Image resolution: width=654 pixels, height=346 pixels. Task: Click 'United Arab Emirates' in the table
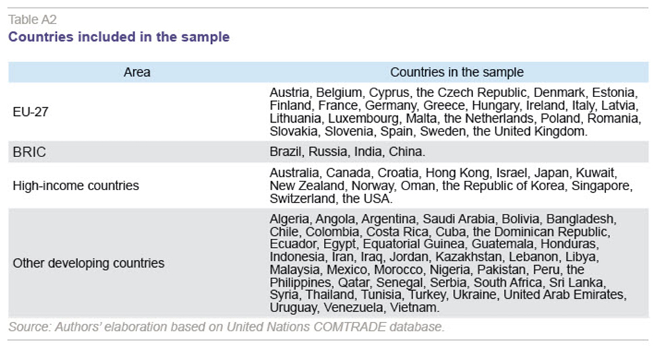pyautogui.click(x=565, y=295)
